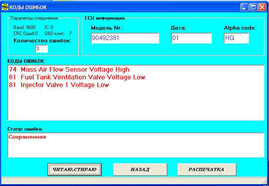Click the Модель Nr.: label
269x186 pixels.
pos(107,28)
